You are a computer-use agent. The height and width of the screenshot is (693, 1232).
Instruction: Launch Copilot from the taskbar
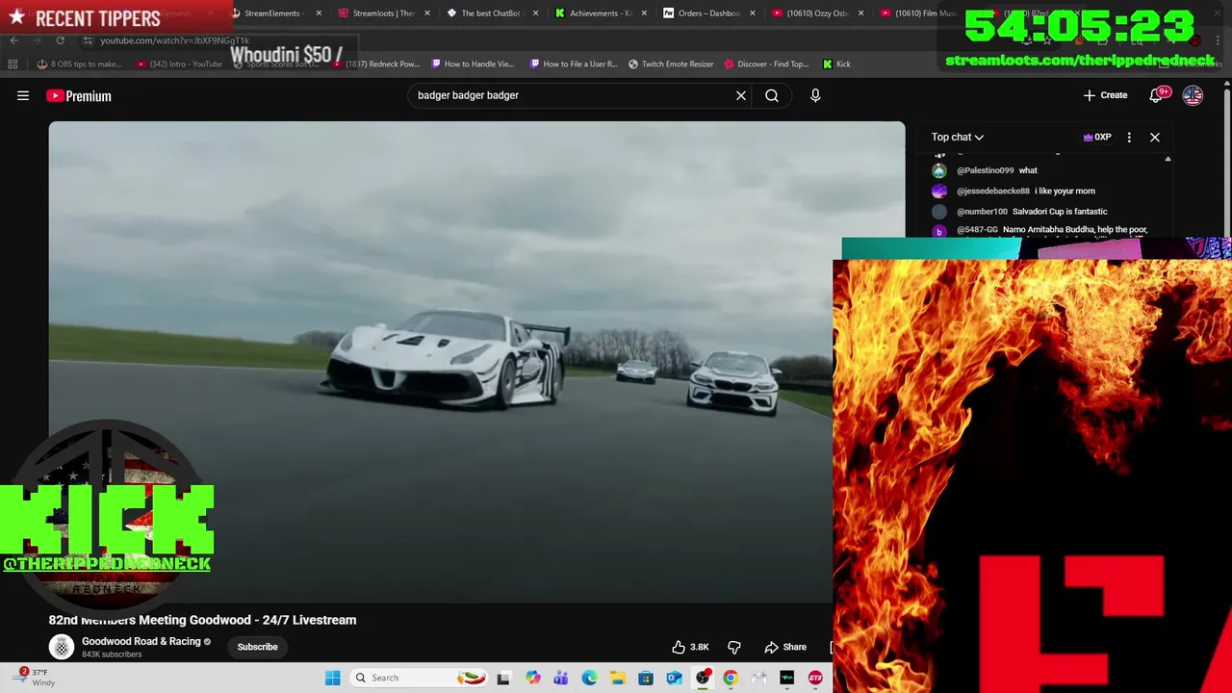(x=532, y=678)
